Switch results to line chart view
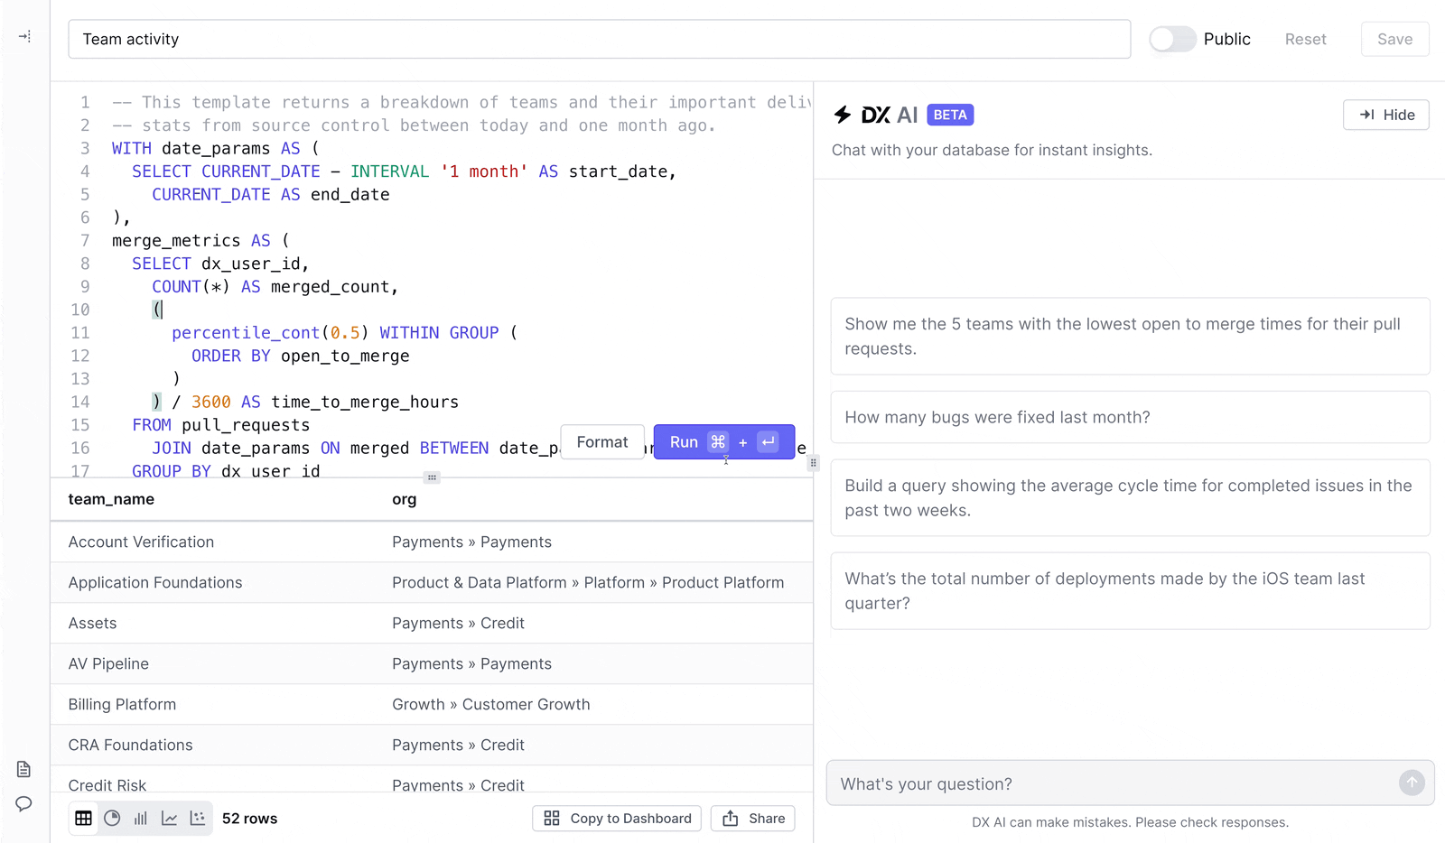 pyautogui.click(x=169, y=819)
